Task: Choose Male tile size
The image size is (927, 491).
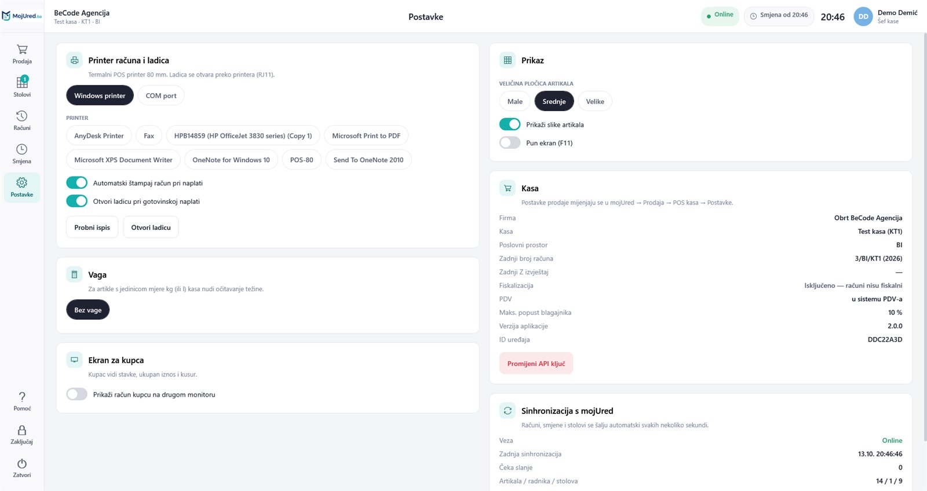Action: click(x=515, y=101)
